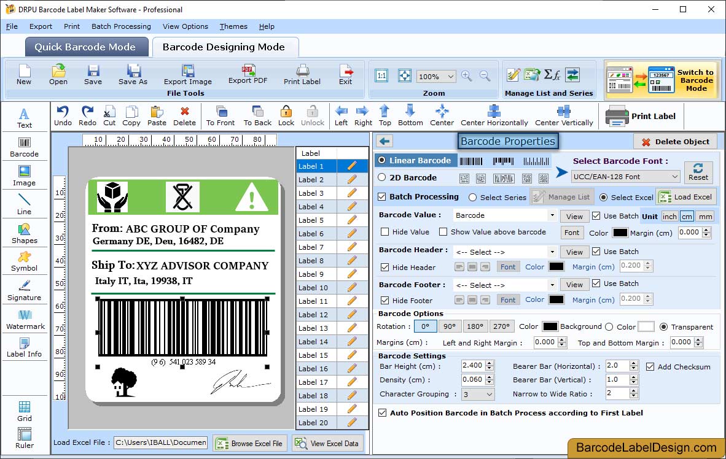Enable Show Value above barcode
This screenshot has height=459, width=726.
pos(443,232)
